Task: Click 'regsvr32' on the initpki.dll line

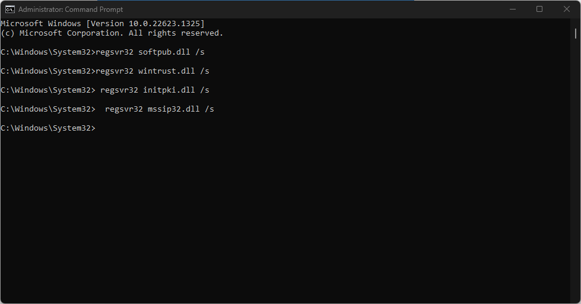Action: [119, 90]
